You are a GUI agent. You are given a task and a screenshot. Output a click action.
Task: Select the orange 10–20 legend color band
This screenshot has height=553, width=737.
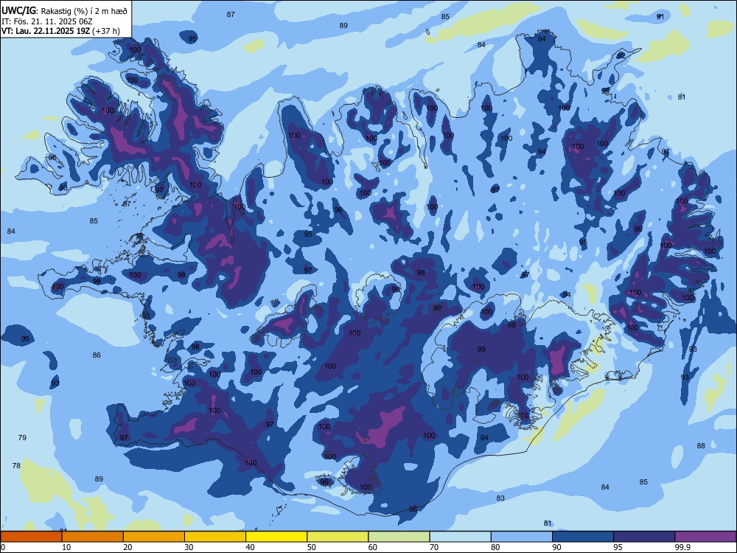click(93, 537)
